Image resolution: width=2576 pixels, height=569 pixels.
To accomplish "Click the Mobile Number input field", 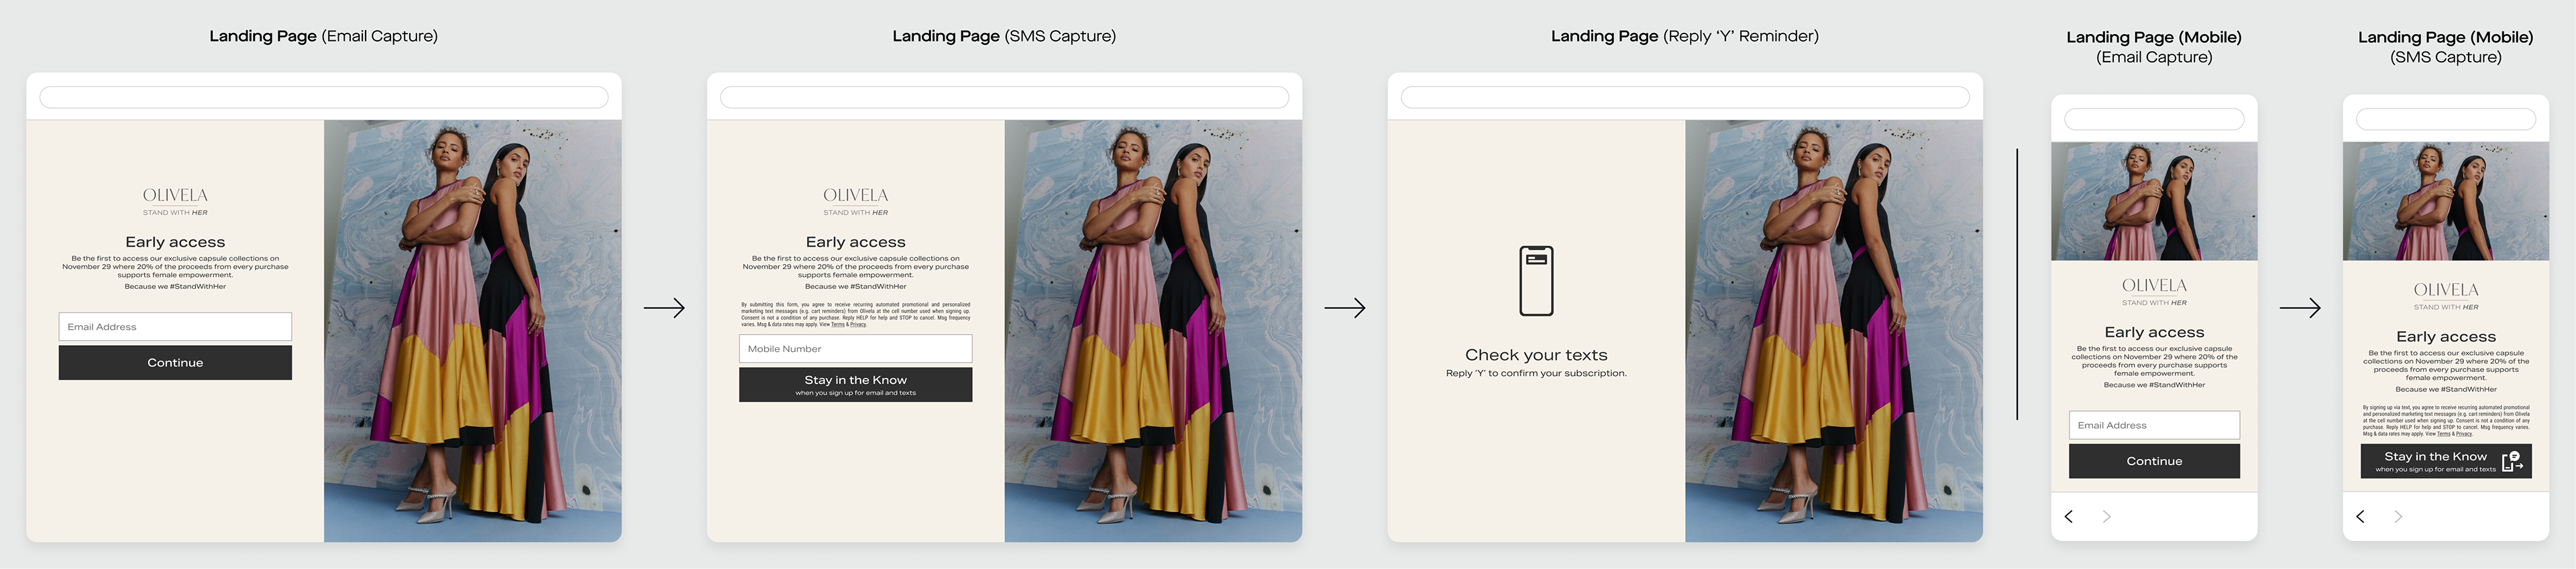I will tap(855, 349).
